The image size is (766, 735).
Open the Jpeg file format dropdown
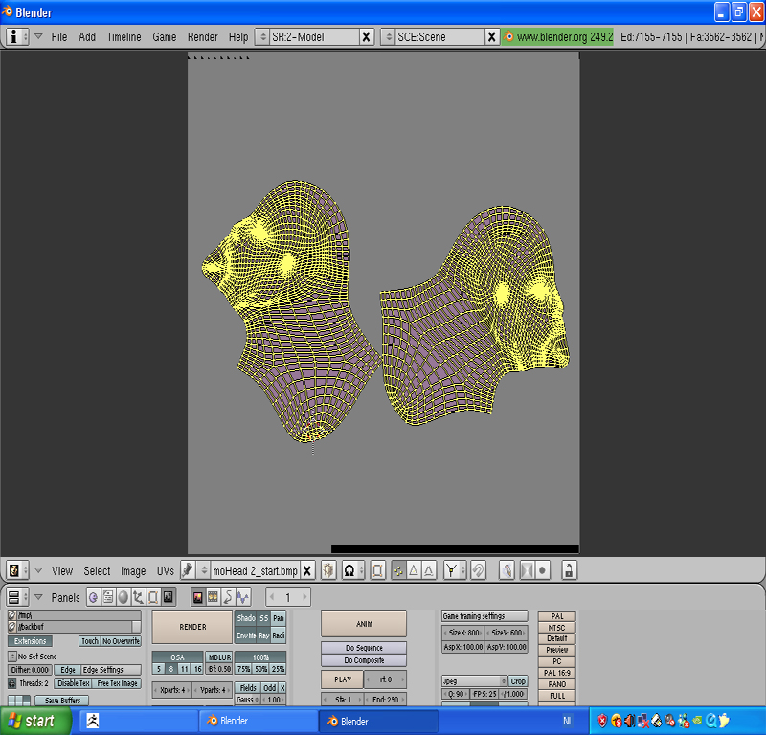[x=474, y=680]
